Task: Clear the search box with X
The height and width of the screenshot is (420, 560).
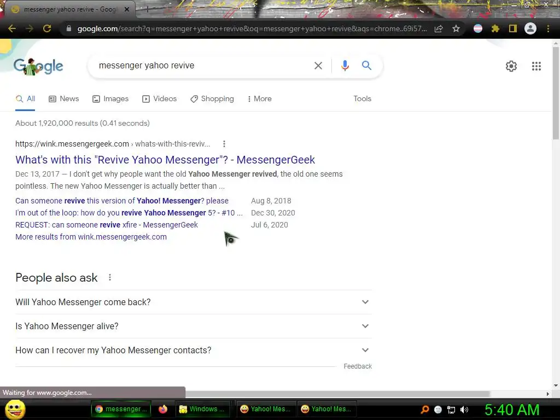Action: pos(318,66)
